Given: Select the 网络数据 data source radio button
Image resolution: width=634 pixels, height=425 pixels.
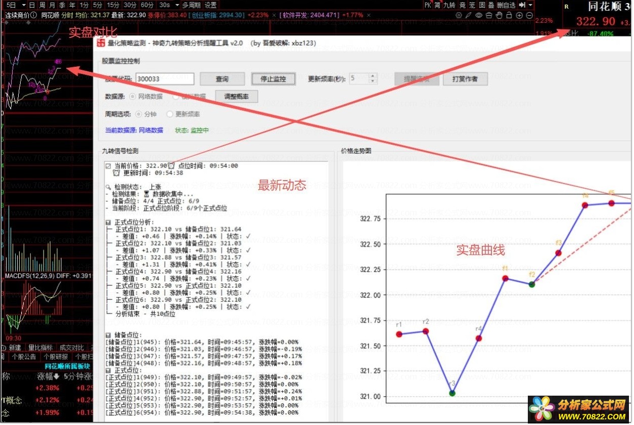Looking at the screenshot, I should click(133, 96).
